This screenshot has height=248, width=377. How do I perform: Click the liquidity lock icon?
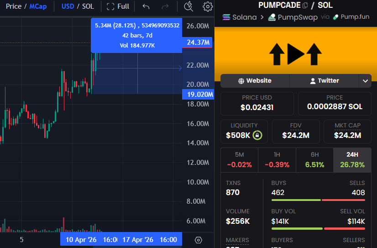257,135
